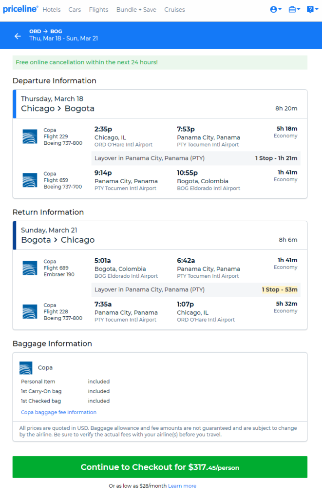Continue to Checkout for $317.45
322x499 pixels.
point(160,467)
